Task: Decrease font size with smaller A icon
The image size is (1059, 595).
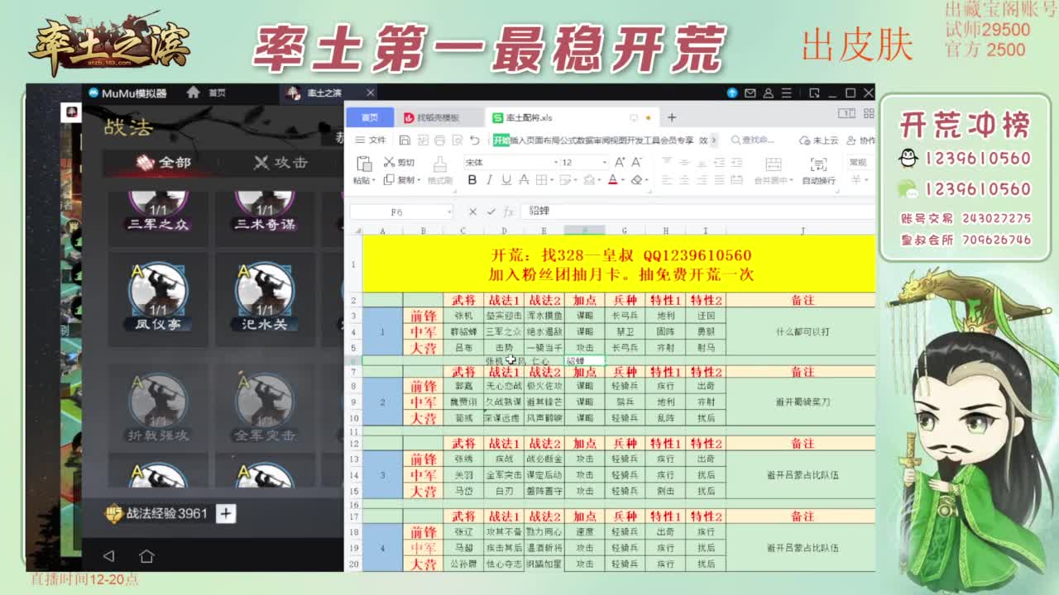Action: pyautogui.click(x=638, y=162)
